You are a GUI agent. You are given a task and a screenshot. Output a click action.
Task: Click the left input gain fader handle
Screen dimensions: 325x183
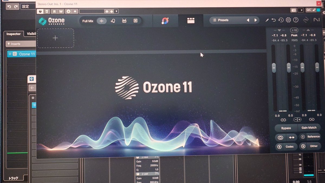tap(274, 67)
